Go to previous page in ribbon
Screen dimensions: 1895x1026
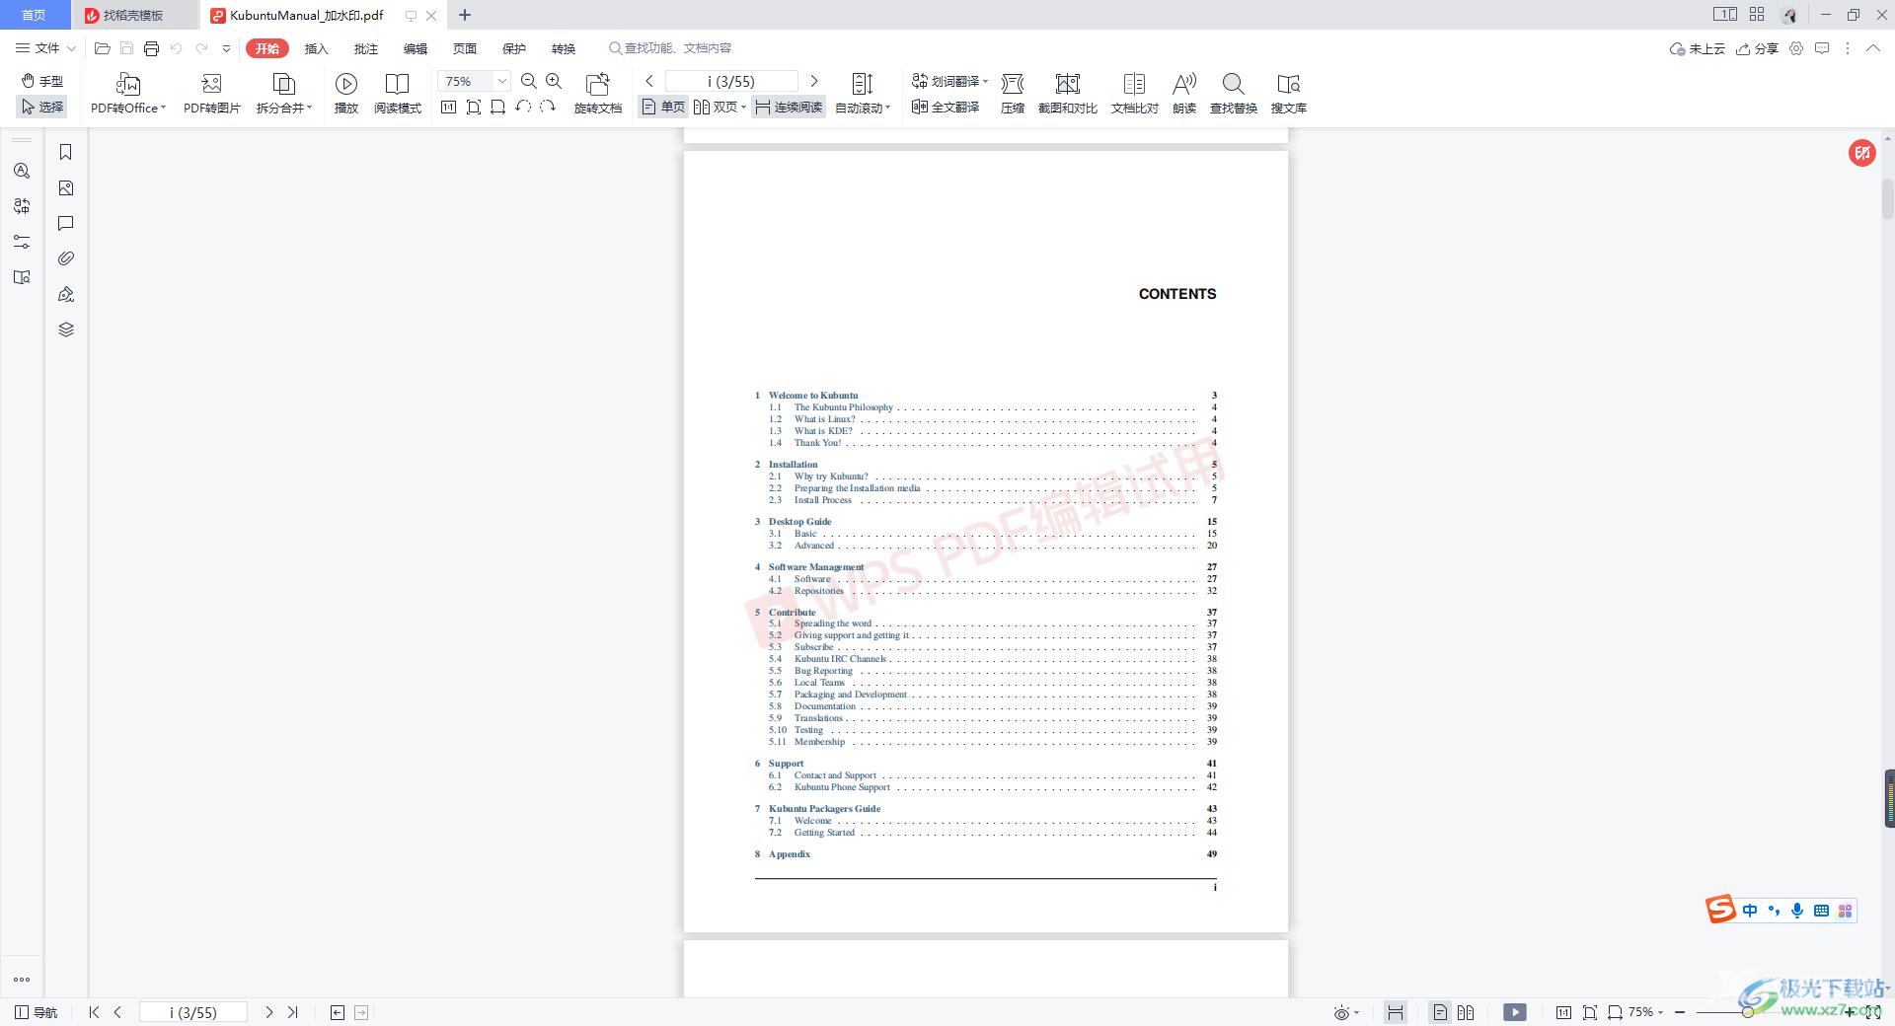point(649,81)
